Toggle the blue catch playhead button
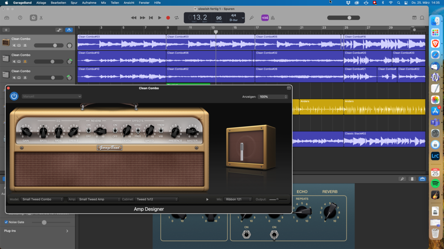The width and height of the screenshot is (444, 249). (69, 30)
